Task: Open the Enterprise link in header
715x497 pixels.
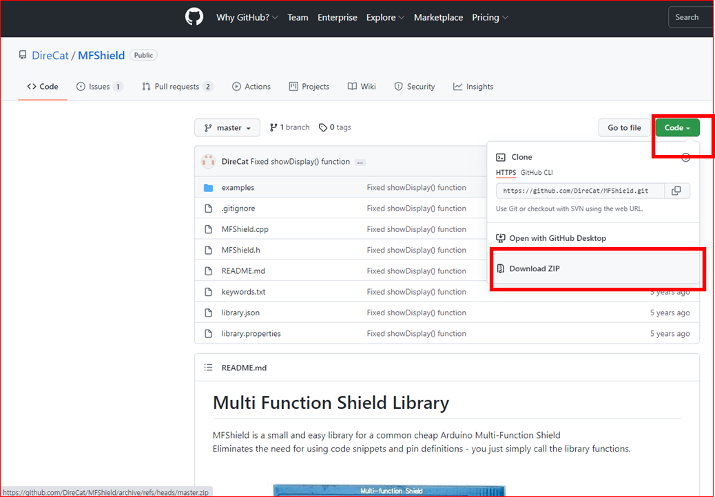Action: point(338,17)
